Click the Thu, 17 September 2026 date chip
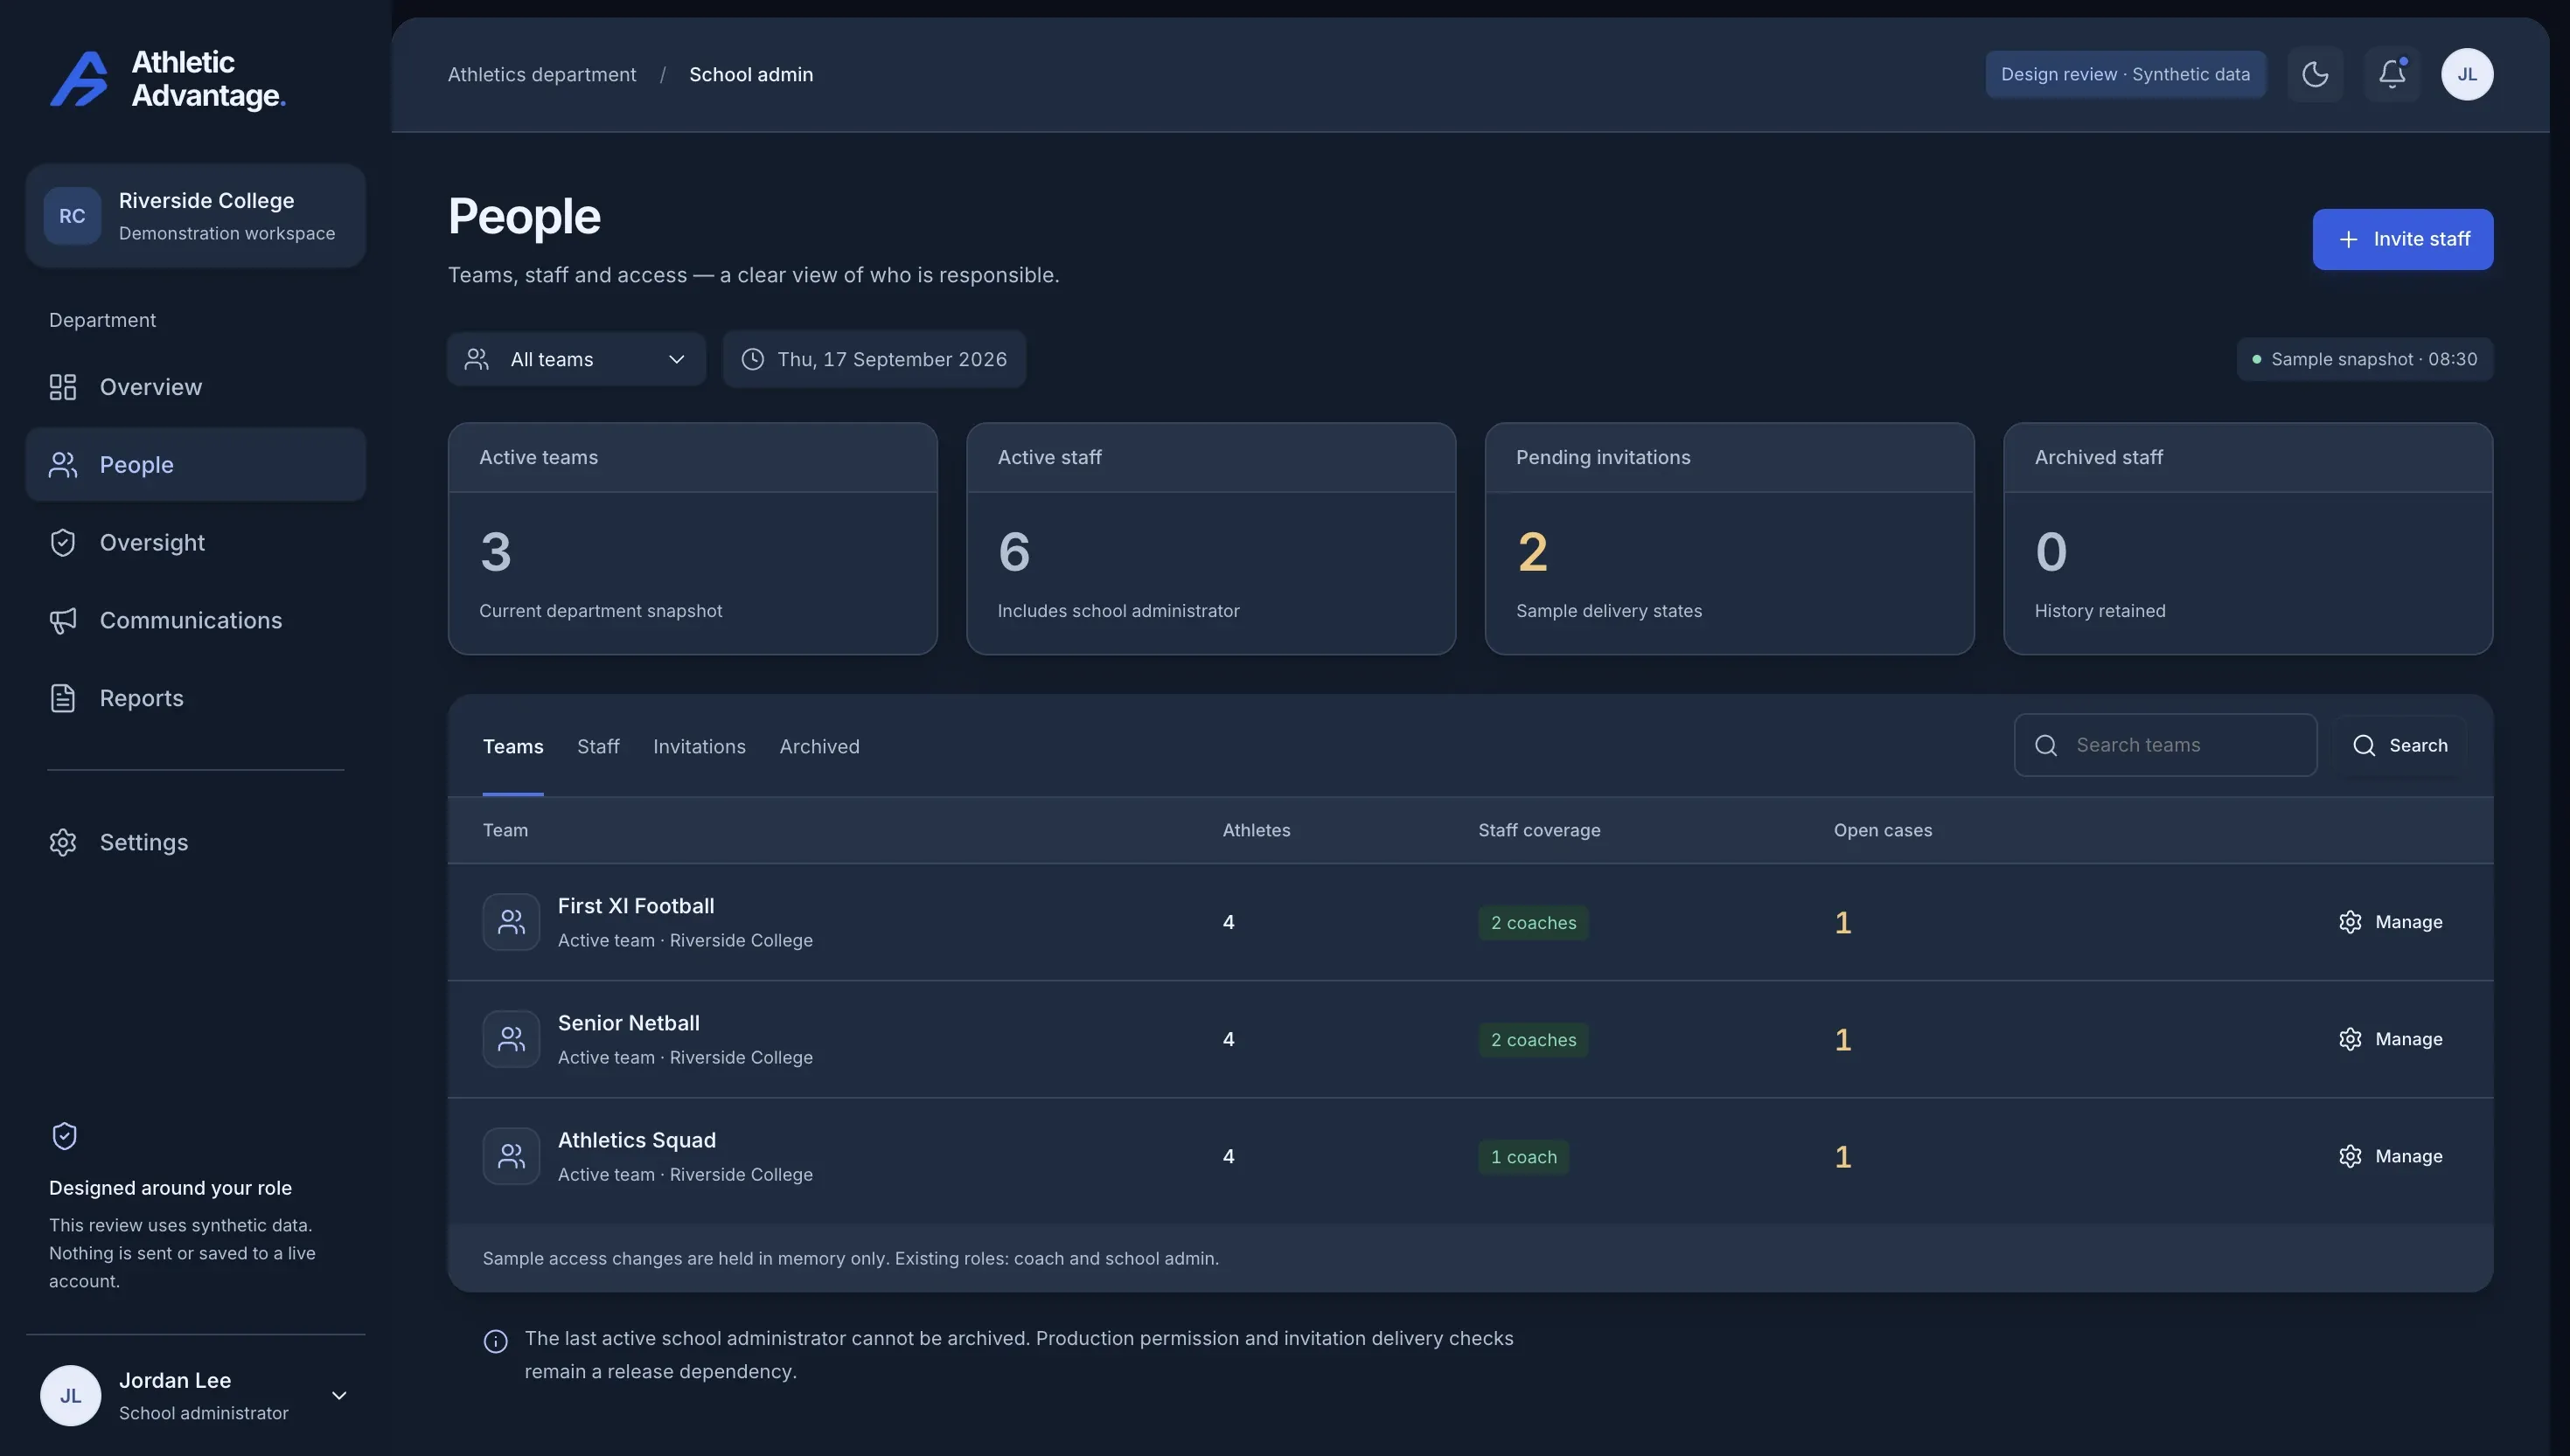The height and width of the screenshot is (1456, 2570). point(874,359)
